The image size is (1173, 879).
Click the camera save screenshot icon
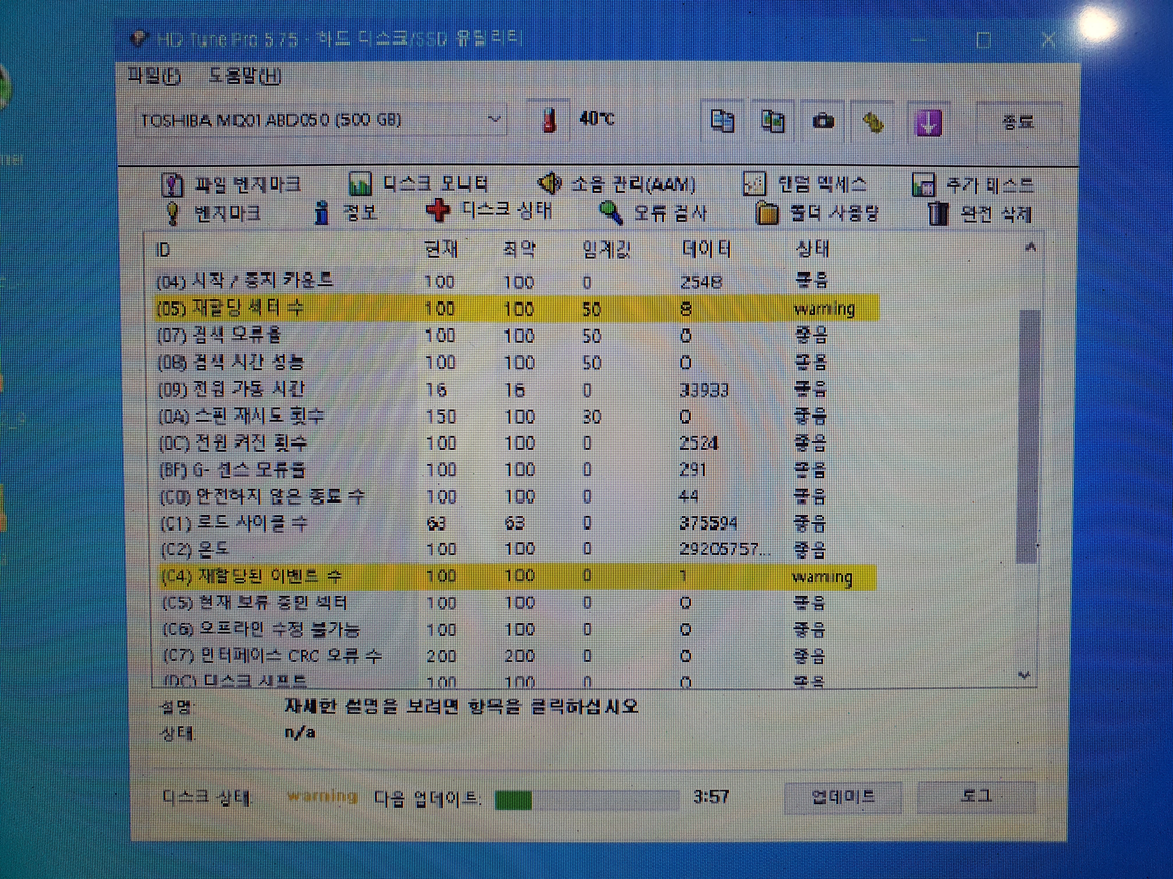(823, 122)
